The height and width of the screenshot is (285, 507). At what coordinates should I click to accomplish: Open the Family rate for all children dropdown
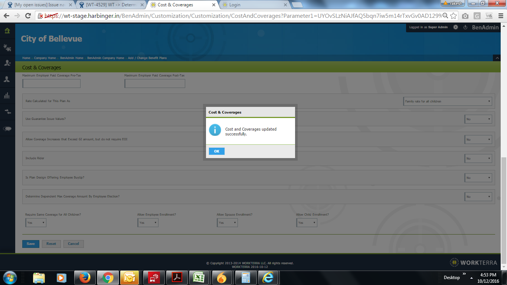[448, 101]
